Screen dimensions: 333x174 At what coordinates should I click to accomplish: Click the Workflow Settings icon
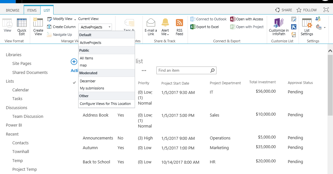point(318,27)
